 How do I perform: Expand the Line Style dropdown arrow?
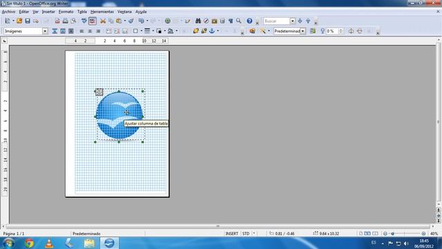pyautogui.click(x=153, y=31)
